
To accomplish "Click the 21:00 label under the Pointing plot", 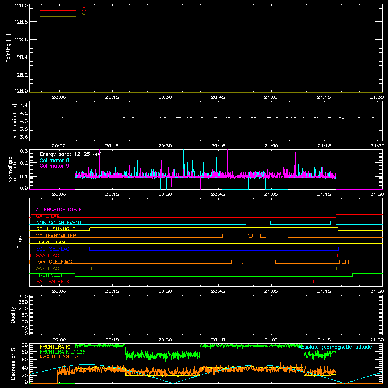I will pos(271,97).
